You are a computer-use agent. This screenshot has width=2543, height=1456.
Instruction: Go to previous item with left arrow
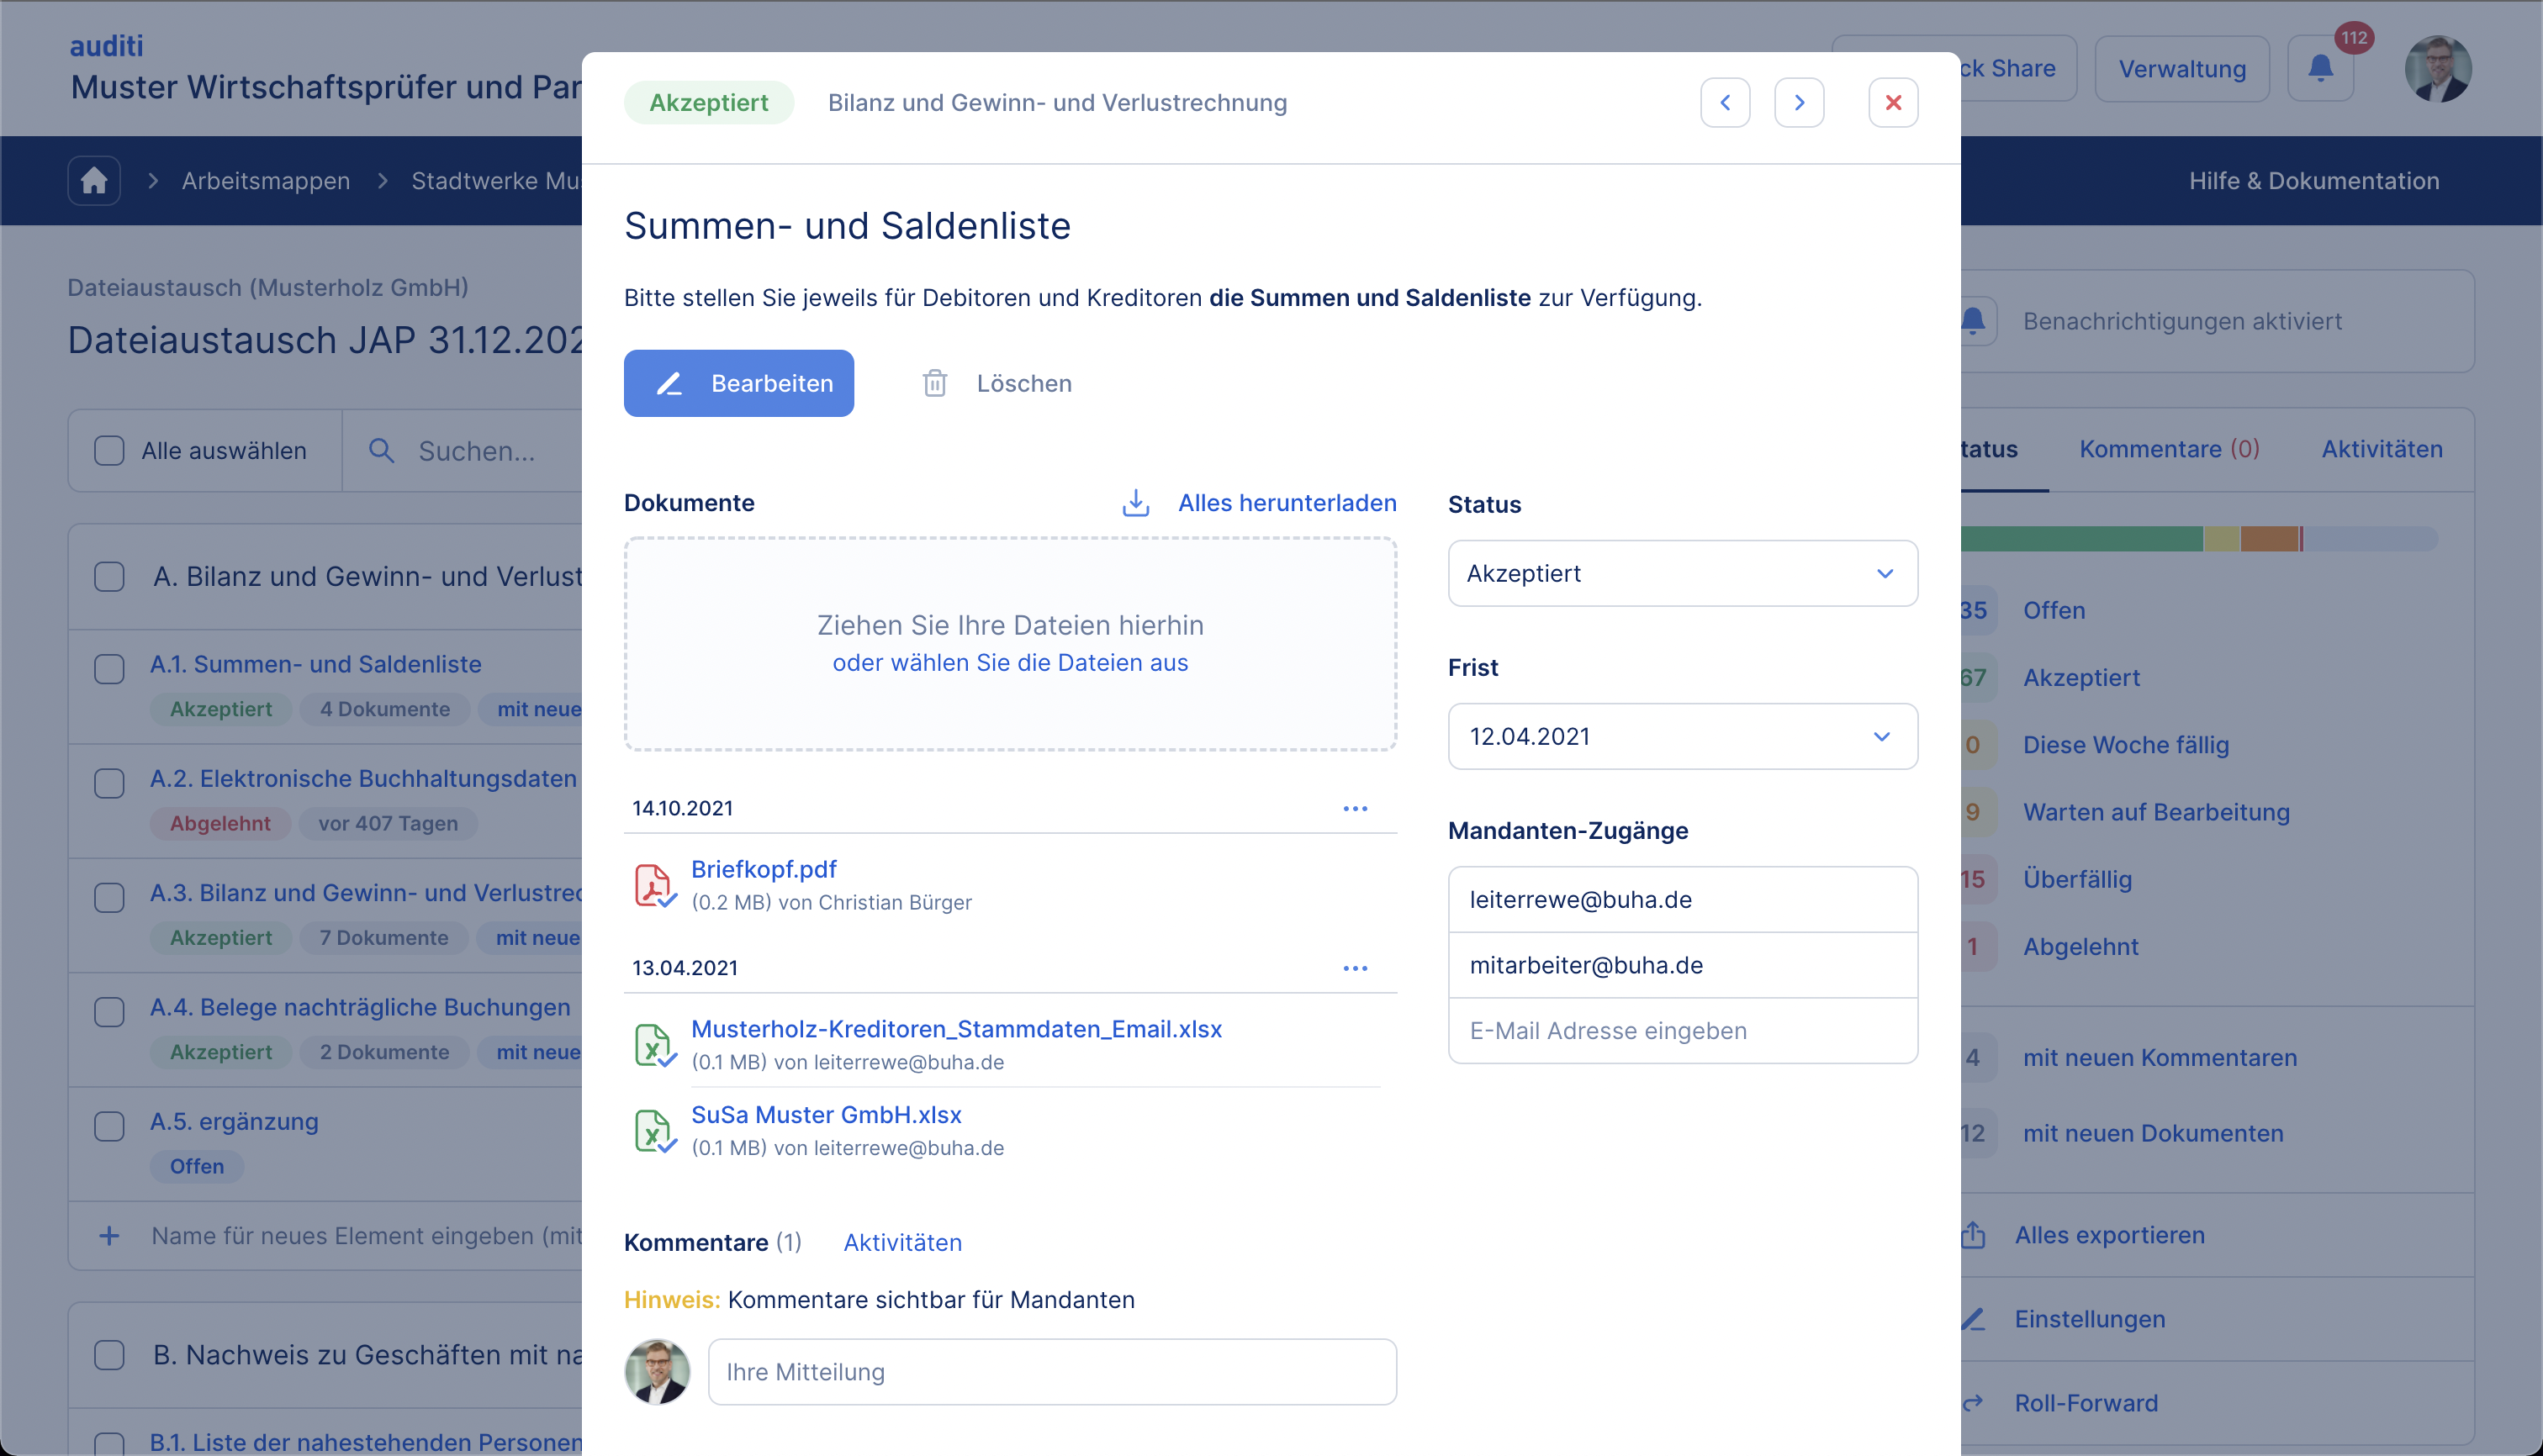click(1725, 103)
